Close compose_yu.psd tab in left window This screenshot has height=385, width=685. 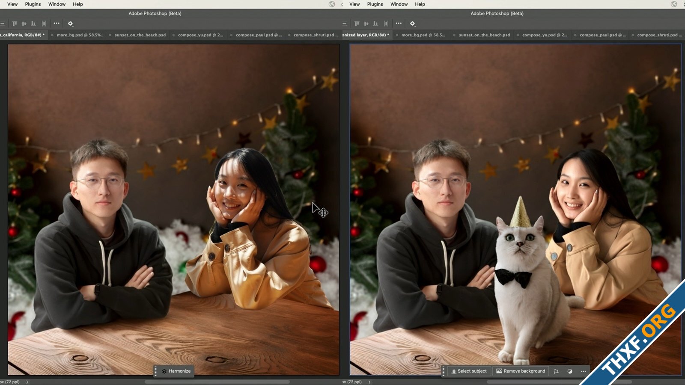[x=173, y=35]
